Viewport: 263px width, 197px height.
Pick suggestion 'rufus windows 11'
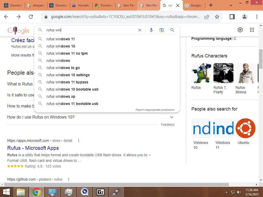coord(107,39)
